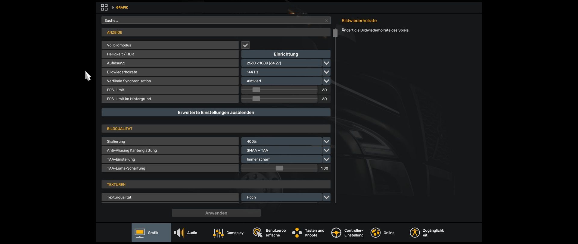Click the BILDQUALITÄT section header
The height and width of the screenshot is (244, 578).
(x=216, y=129)
